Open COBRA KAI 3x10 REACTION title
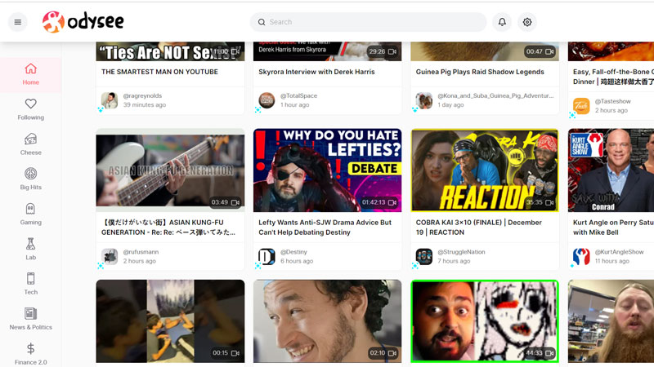654x367 pixels. 479,228
